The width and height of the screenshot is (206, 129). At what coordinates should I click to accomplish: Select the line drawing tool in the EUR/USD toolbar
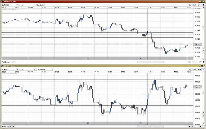[x=201, y=5]
